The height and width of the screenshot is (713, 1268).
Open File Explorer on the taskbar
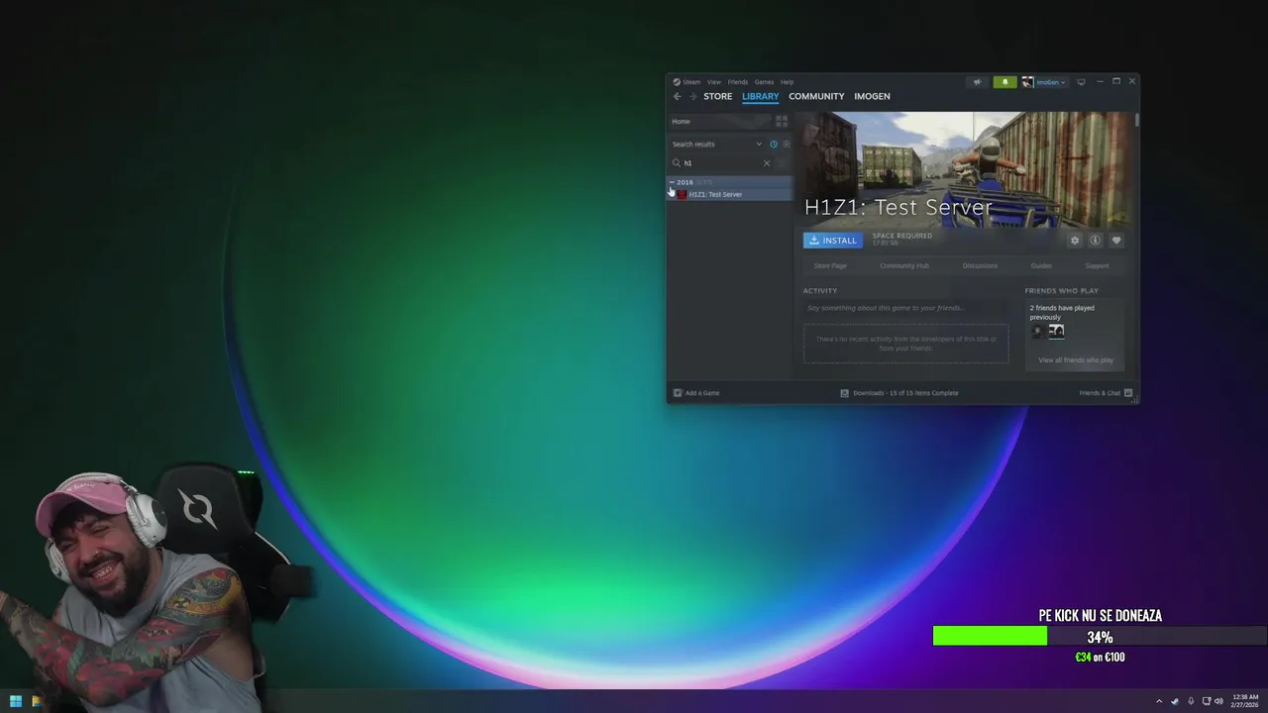click(37, 701)
